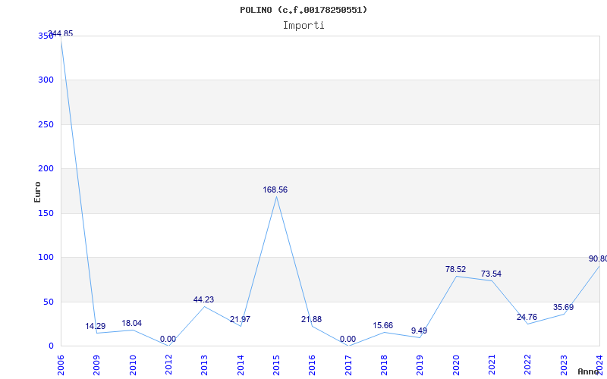Viewport: 607px width, 379px height.
Task: Select year 2024 on the x-axis
Action: pos(599,365)
